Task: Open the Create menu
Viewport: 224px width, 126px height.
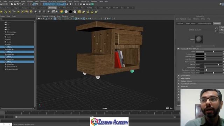Action: pos(5,1)
